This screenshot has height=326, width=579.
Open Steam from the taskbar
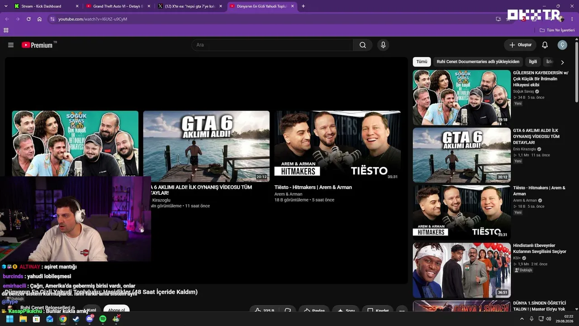[x=76, y=319]
